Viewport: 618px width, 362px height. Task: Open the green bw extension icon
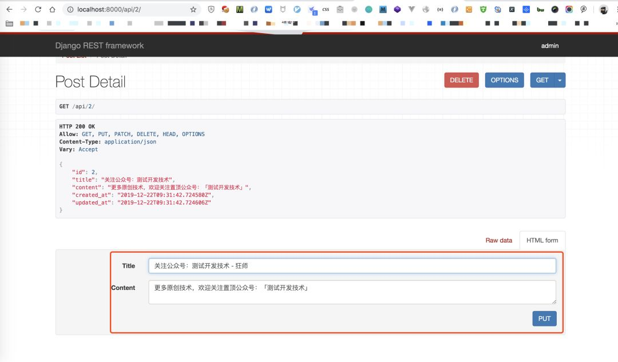coord(540,10)
